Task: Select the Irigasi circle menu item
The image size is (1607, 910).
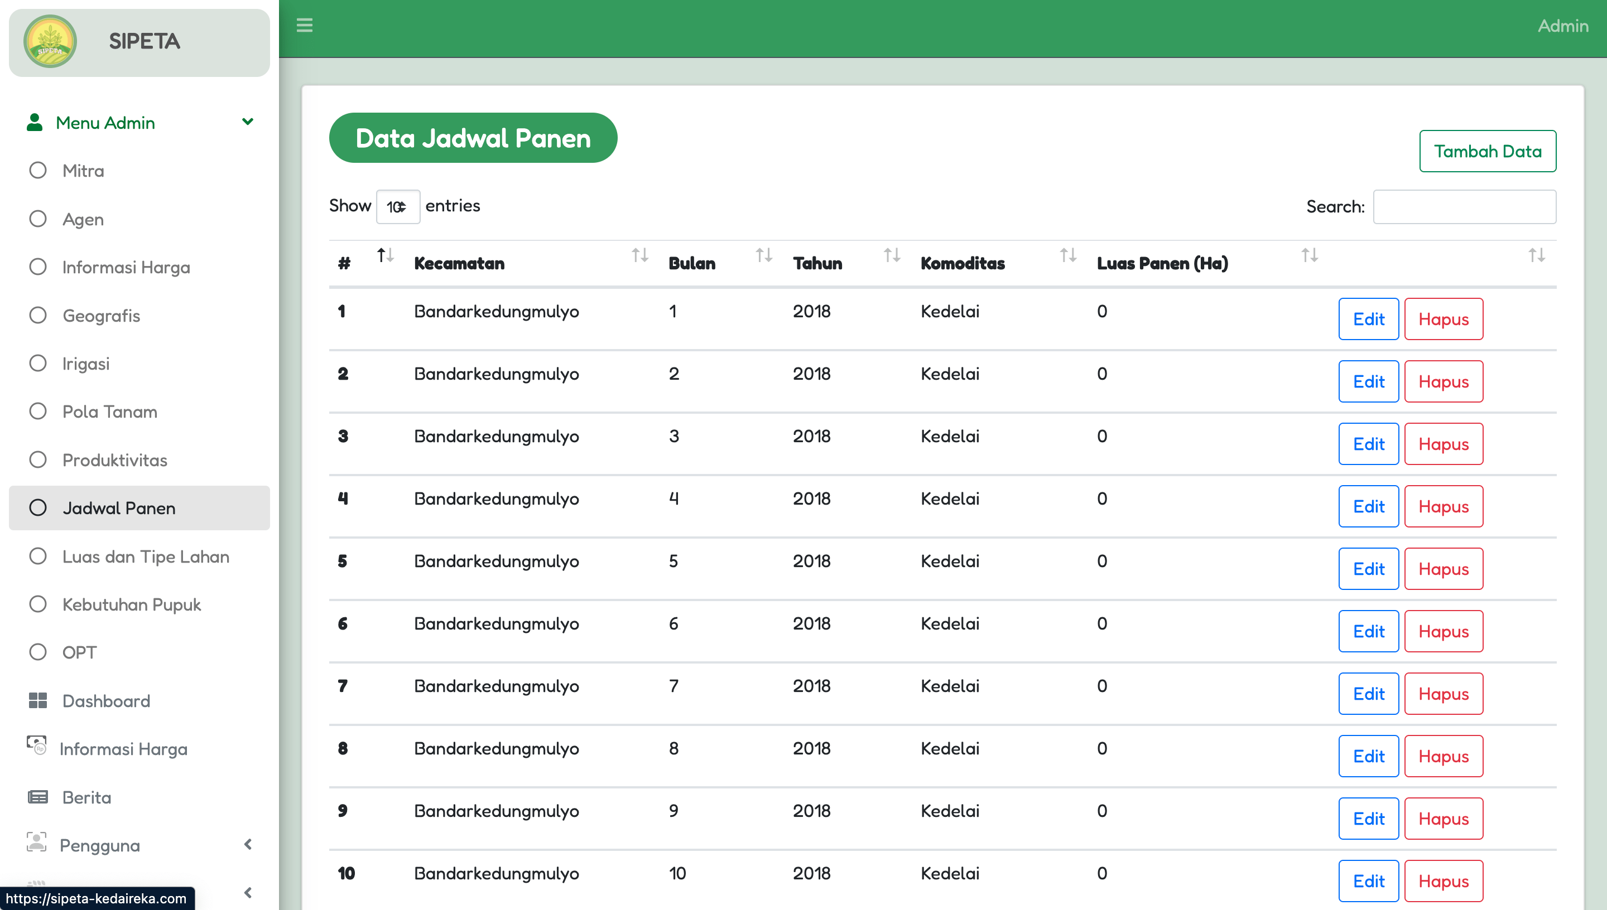Action: point(37,363)
